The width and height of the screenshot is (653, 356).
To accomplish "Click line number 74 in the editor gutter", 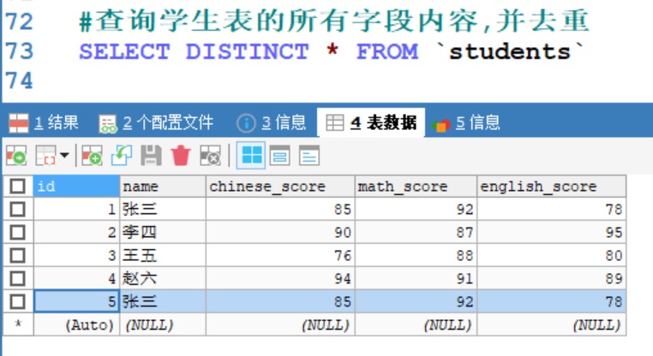I will (19, 80).
